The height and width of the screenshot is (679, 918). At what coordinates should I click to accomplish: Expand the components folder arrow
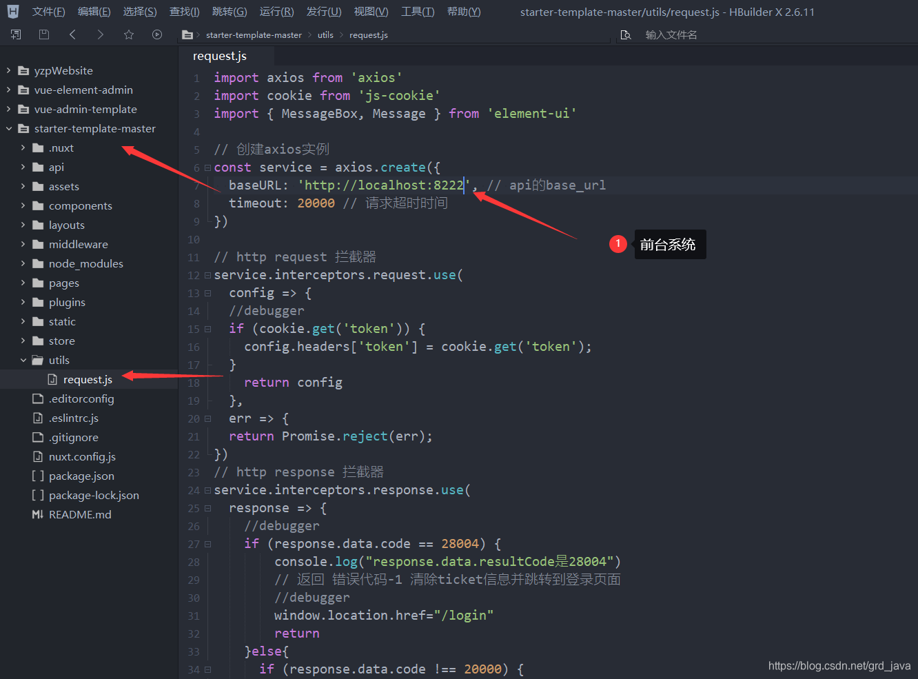(x=23, y=205)
